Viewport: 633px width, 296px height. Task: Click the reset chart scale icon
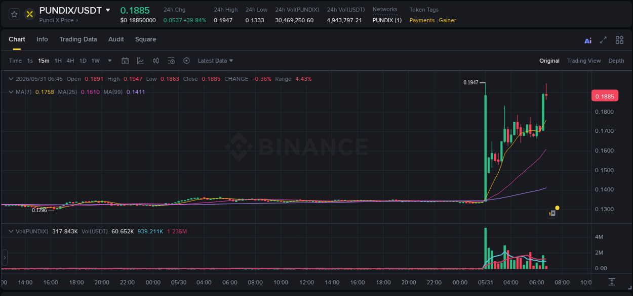(x=612, y=282)
